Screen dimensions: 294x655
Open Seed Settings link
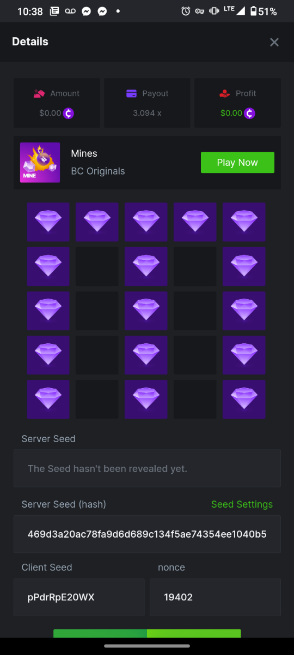242,504
